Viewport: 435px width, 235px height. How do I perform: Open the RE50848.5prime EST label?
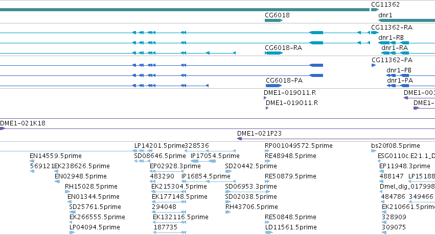290,218
